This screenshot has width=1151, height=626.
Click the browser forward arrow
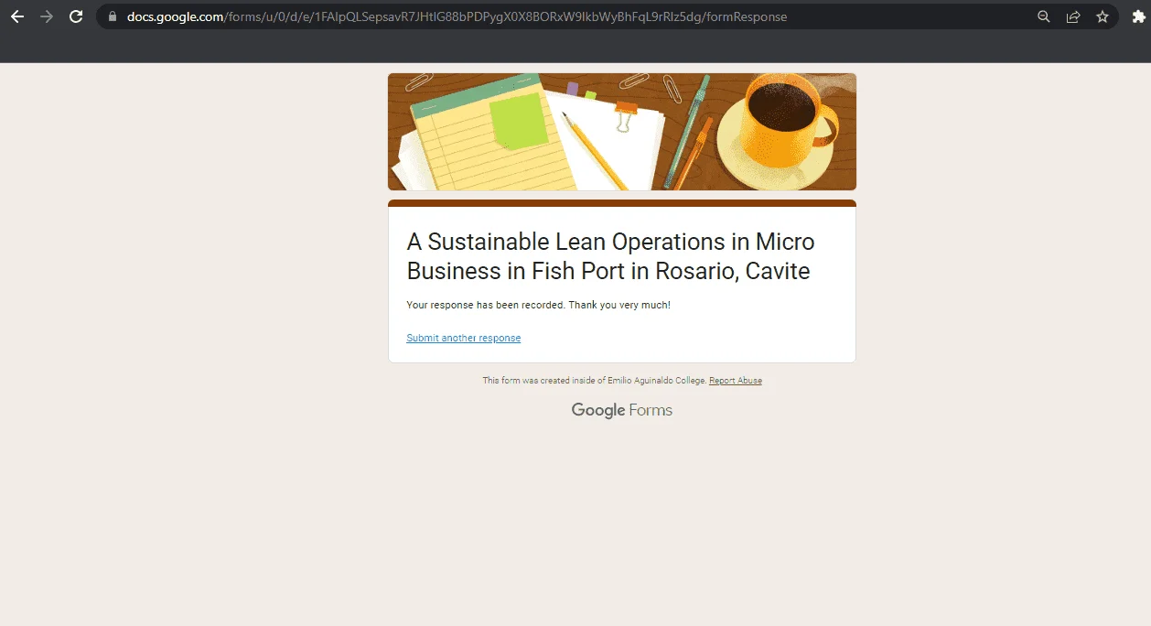47,16
